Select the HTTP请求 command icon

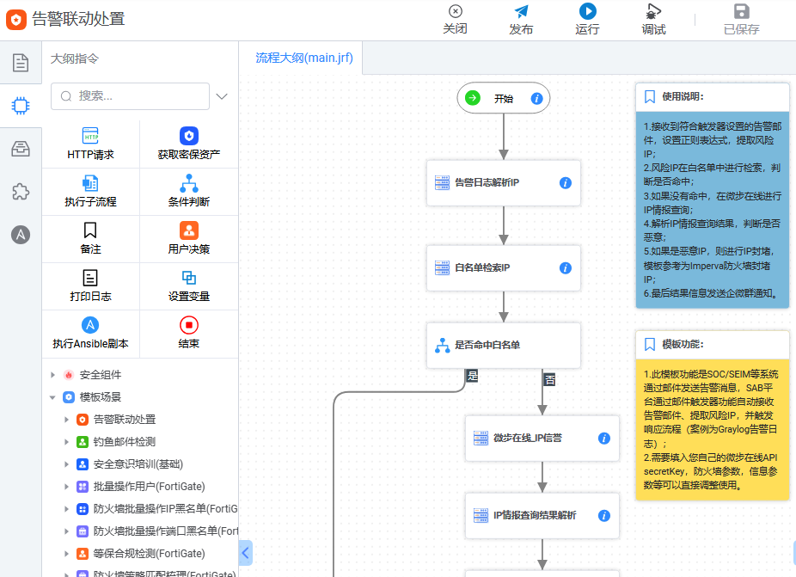point(90,136)
